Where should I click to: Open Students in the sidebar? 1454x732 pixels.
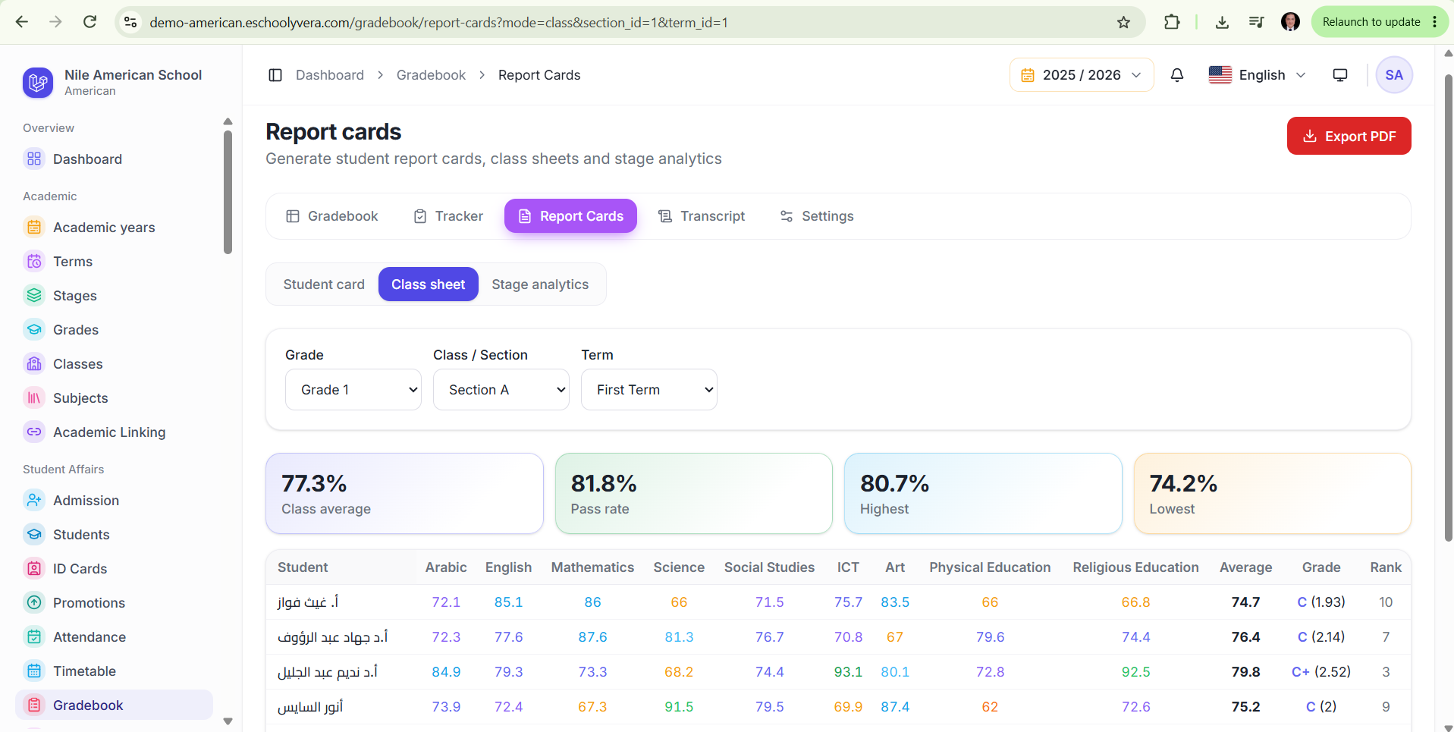(114, 535)
